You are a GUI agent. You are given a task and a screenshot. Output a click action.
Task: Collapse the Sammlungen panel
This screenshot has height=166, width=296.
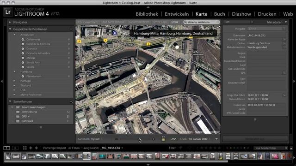tap(10, 101)
